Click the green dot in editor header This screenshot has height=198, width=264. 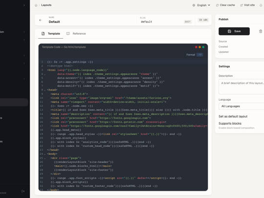203,47
